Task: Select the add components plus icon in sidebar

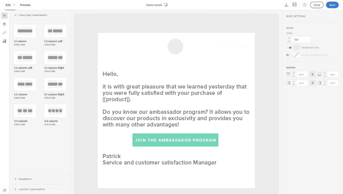Action: pos(4,15)
